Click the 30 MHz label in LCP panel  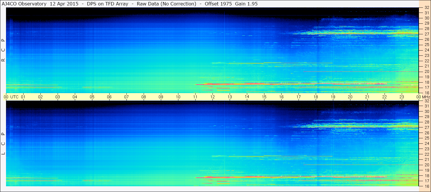tap(426, 111)
